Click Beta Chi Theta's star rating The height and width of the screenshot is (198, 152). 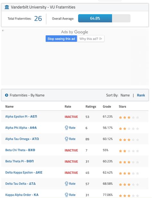pyautogui.click(x=129, y=151)
